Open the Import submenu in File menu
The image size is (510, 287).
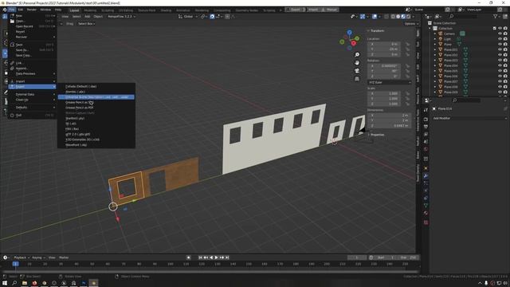tap(32, 81)
